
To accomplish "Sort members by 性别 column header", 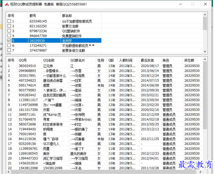I will point(101,60).
